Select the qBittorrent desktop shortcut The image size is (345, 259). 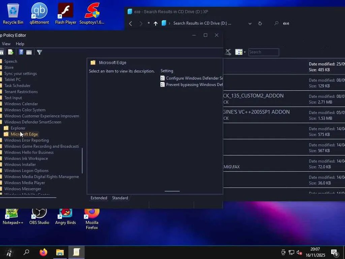(x=39, y=13)
